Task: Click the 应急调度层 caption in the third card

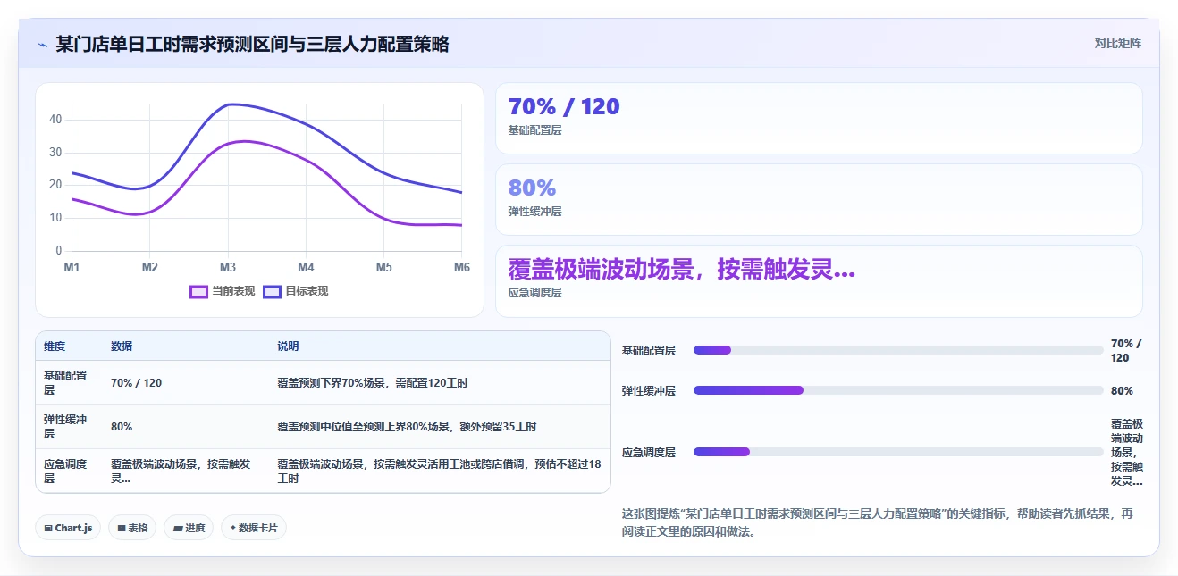Action: pos(534,293)
